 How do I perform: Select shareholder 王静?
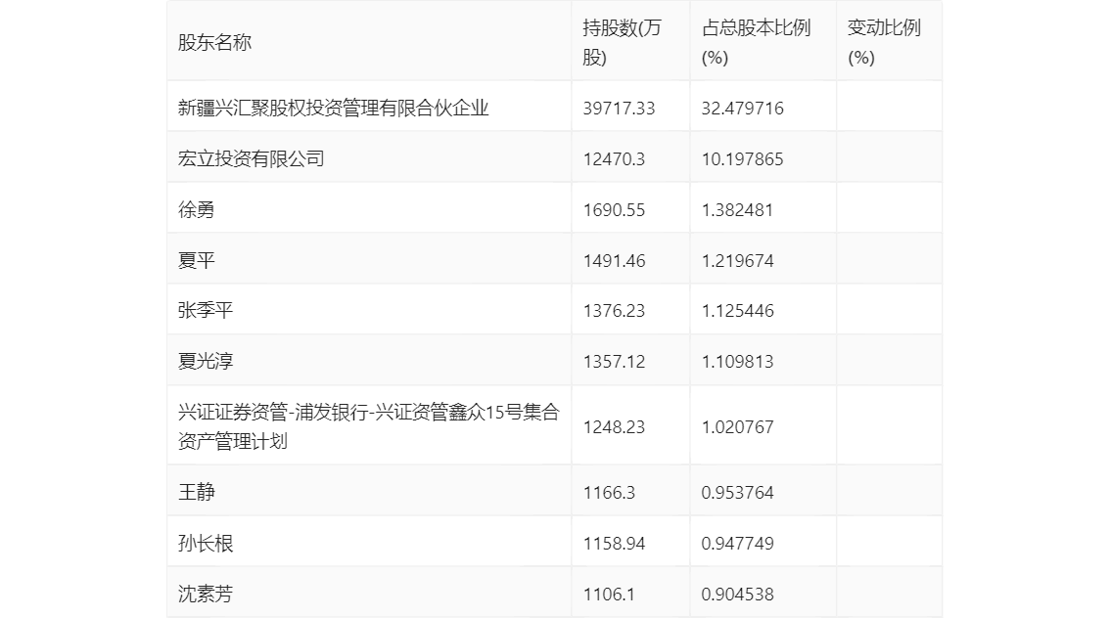point(196,492)
